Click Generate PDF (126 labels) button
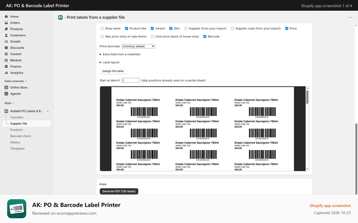This screenshot has width=358, height=223. click(x=119, y=191)
